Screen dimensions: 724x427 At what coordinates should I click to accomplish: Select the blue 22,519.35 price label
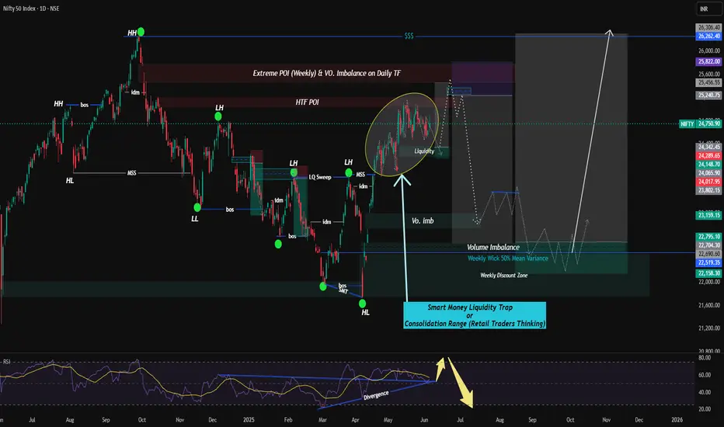pyautogui.click(x=708, y=262)
